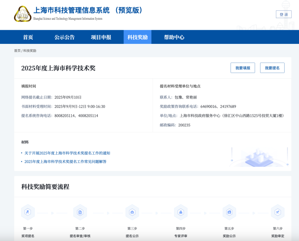Go to the 帮助中心 tab

(x=174, y=37)
